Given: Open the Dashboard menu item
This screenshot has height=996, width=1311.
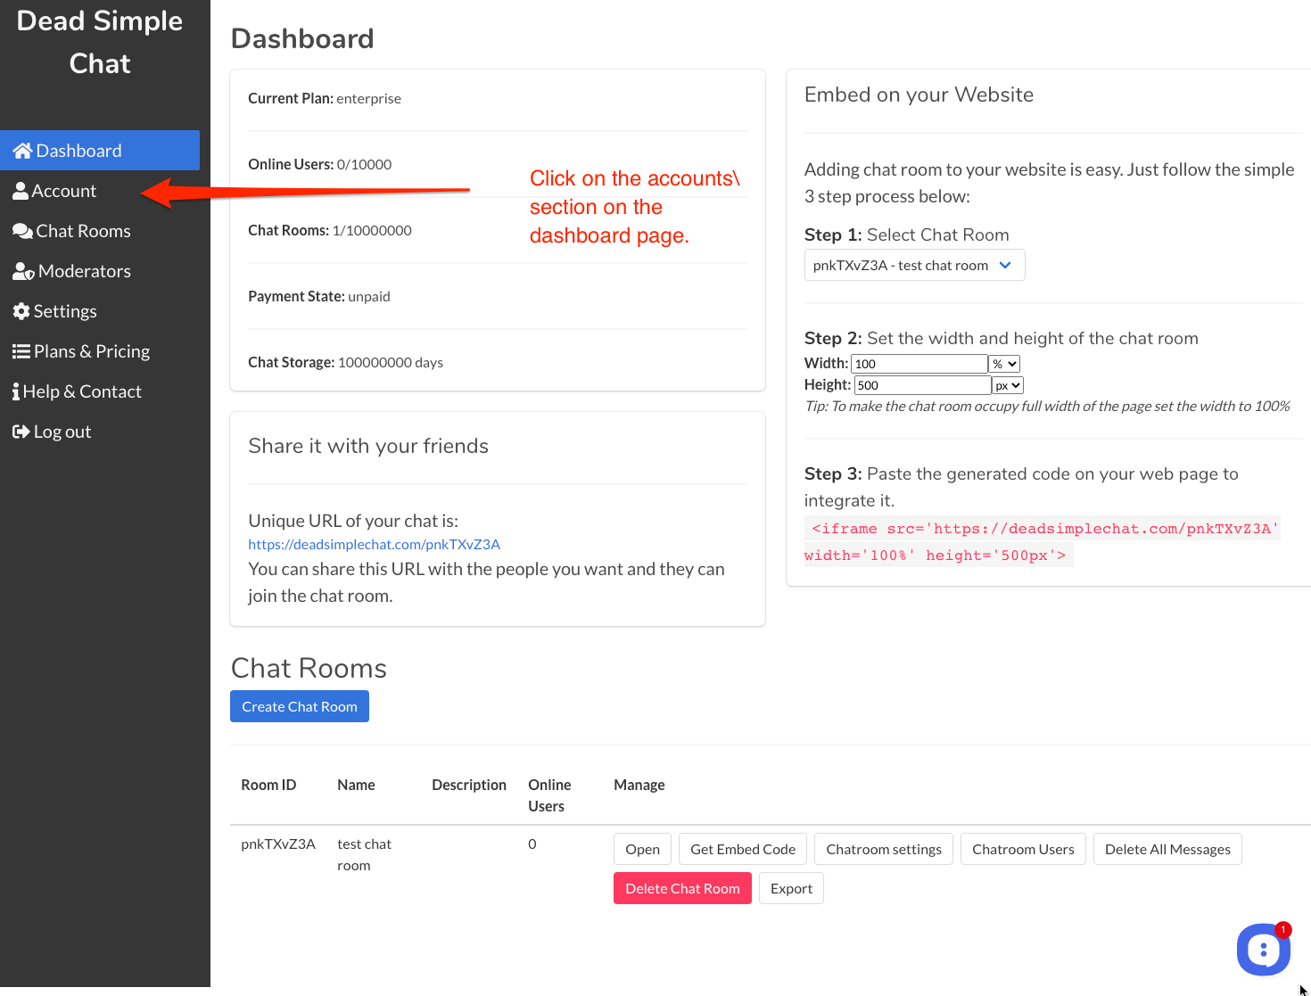Looking at the screenshot, I should point(100,151).
